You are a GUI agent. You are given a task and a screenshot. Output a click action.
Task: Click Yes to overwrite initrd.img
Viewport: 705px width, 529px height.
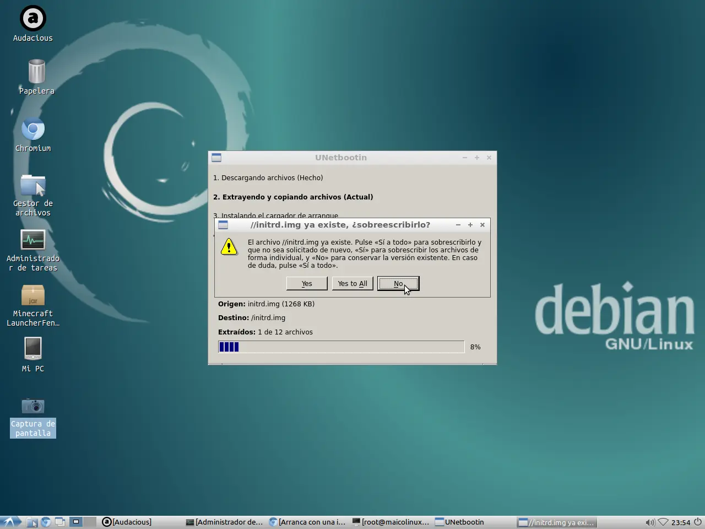click(x=307, y=283)
